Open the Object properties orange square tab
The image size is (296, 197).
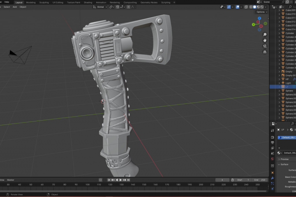[x=272, y=173]
